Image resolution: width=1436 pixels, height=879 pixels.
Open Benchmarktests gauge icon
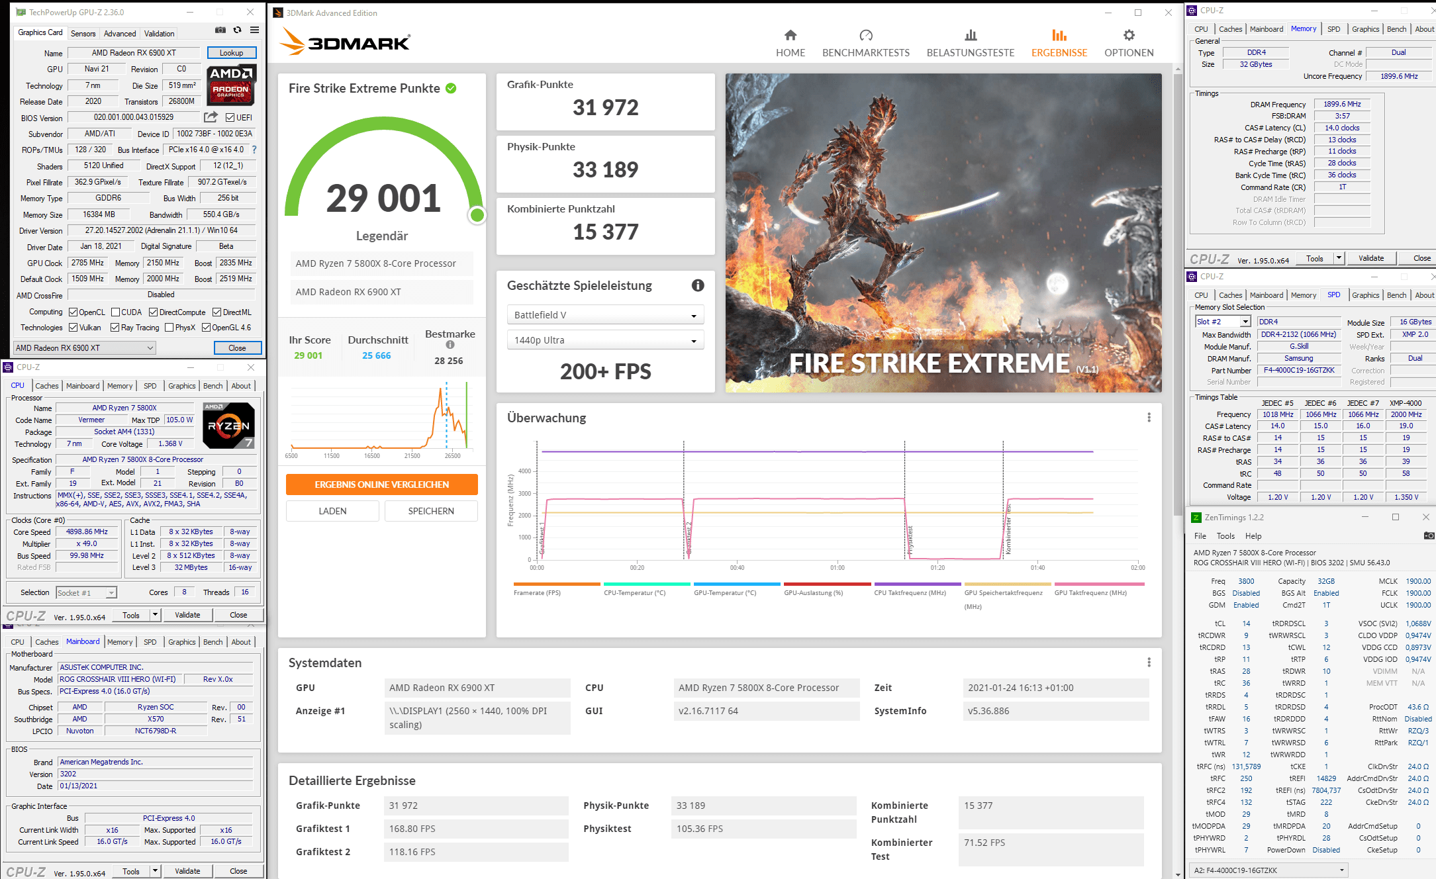pos(866,35)
